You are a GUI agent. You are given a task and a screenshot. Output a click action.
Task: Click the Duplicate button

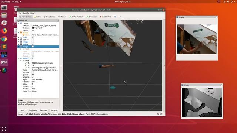tap(33, 110)
